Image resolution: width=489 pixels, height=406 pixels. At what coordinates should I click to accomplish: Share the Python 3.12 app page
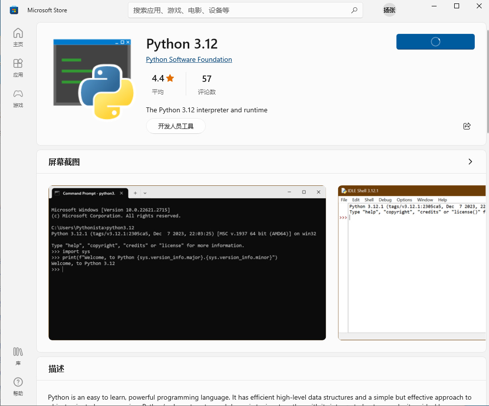(467, 126)
